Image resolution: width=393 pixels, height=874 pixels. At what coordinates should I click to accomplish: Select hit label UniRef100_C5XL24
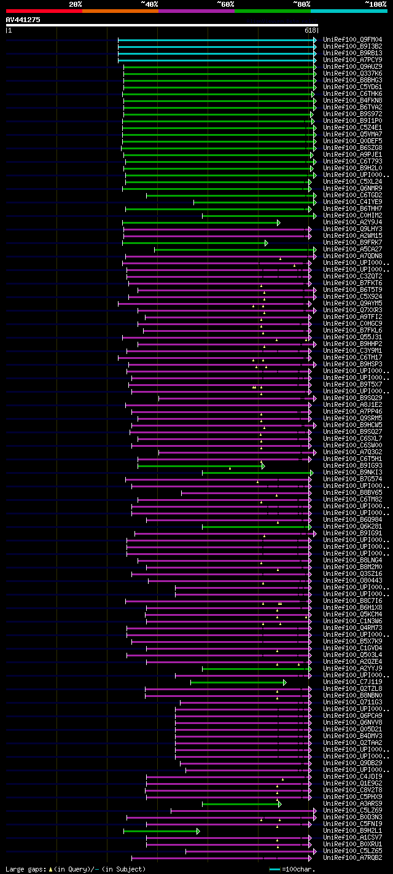point(352,181)
